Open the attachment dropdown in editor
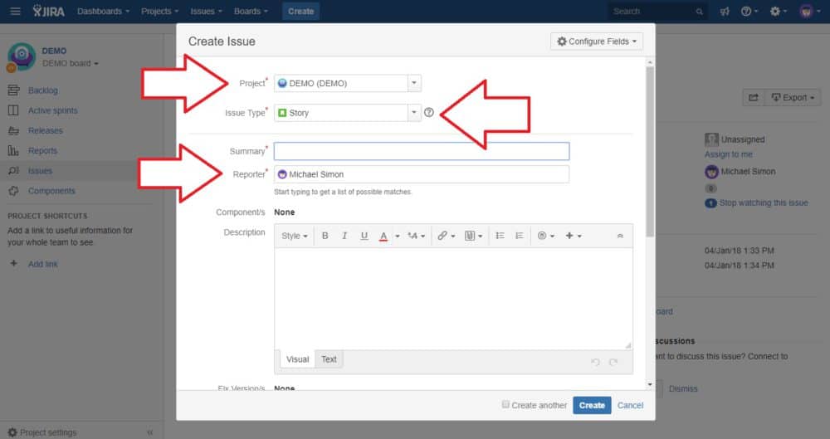Viewport: 830px width, 439px height. coord(473,236)
